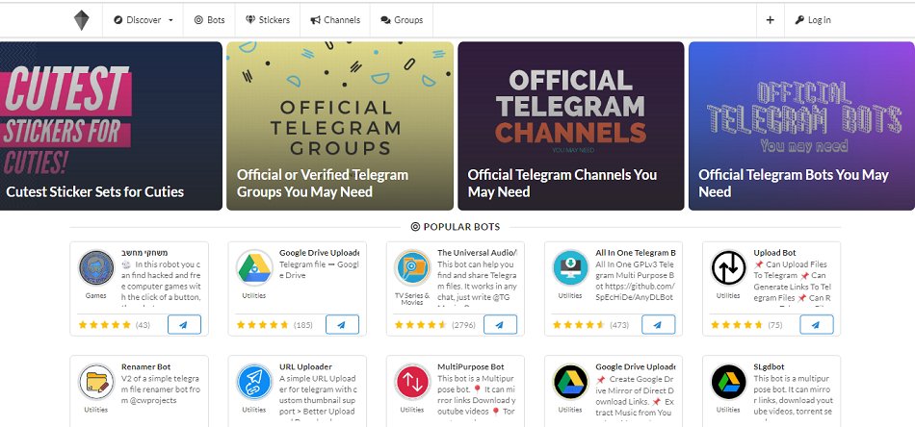
Task: Navigate to Channels
Action: pyautogui.click(x=335, y=20)
